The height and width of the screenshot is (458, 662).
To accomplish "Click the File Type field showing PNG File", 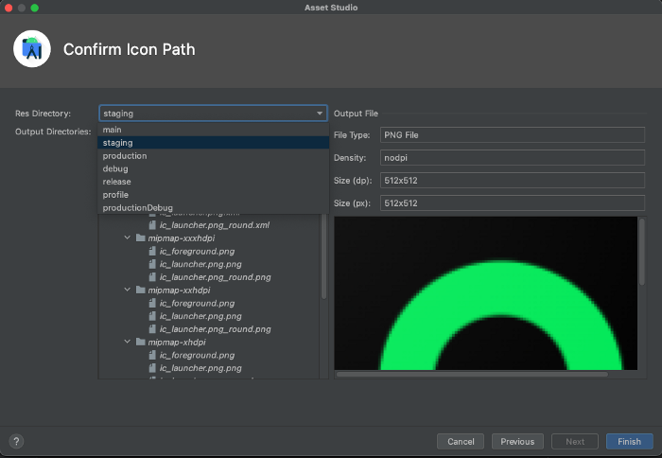I will click(513, 134).
